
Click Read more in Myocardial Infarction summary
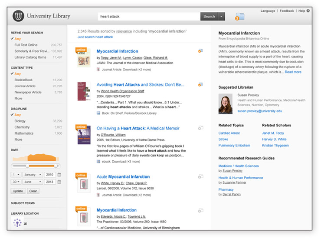point(293,72)
